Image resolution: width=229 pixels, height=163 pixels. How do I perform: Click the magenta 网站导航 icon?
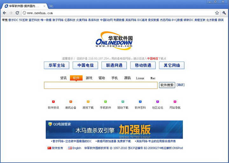[x=175, y=102]
